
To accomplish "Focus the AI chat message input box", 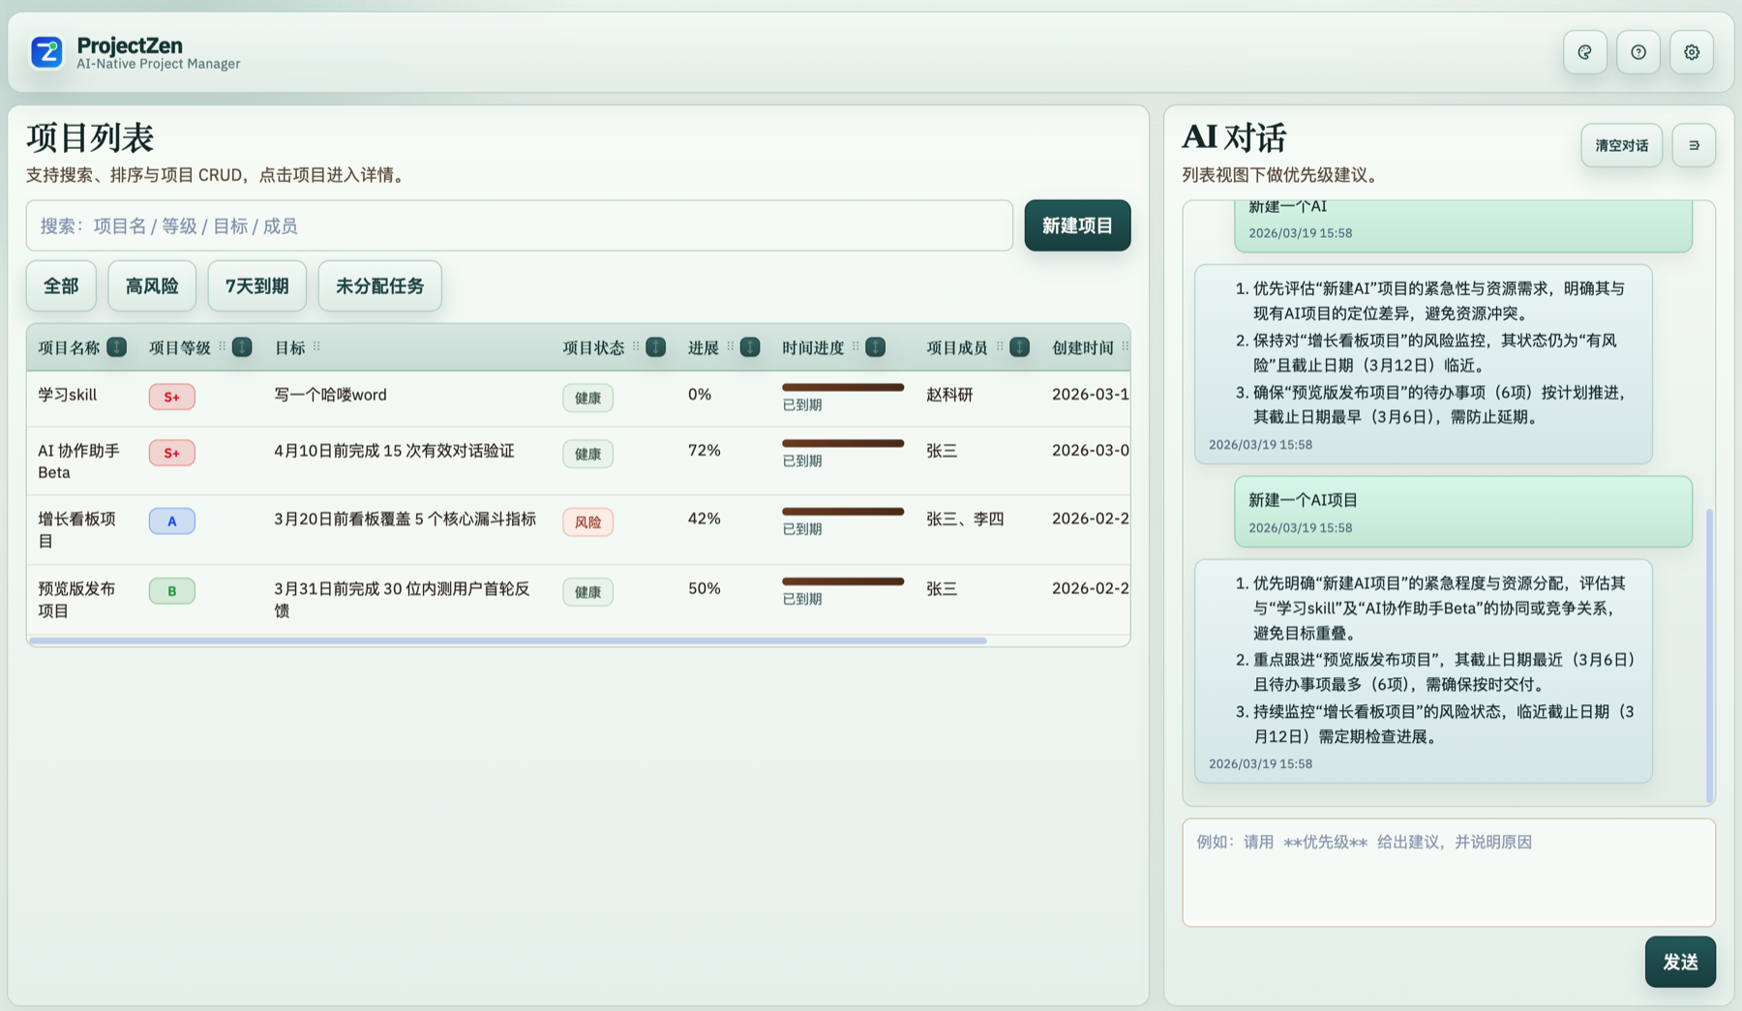I will pos(1448,873).
